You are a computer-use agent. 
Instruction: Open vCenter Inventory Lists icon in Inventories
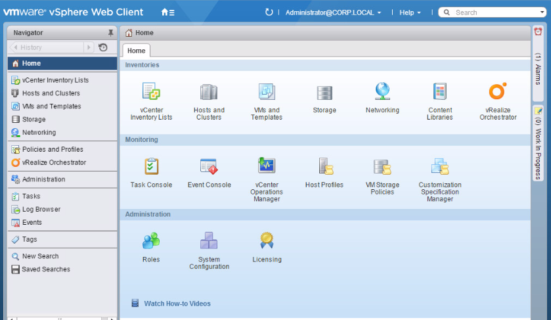click(151, 92)
